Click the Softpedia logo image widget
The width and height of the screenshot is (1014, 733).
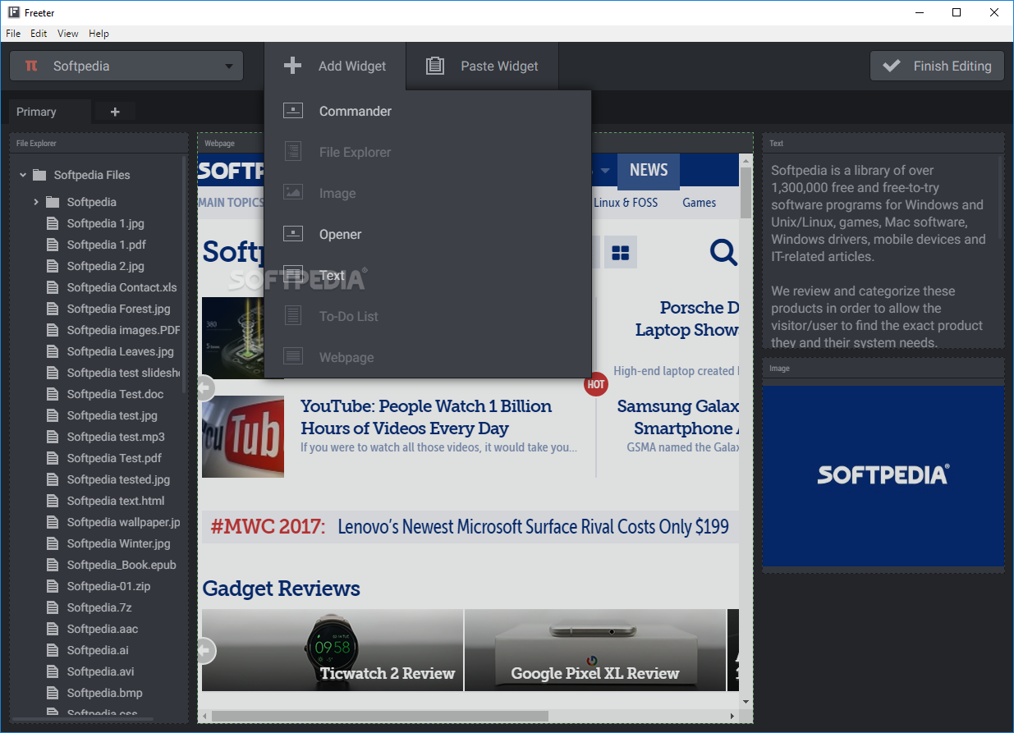point(883,475)
